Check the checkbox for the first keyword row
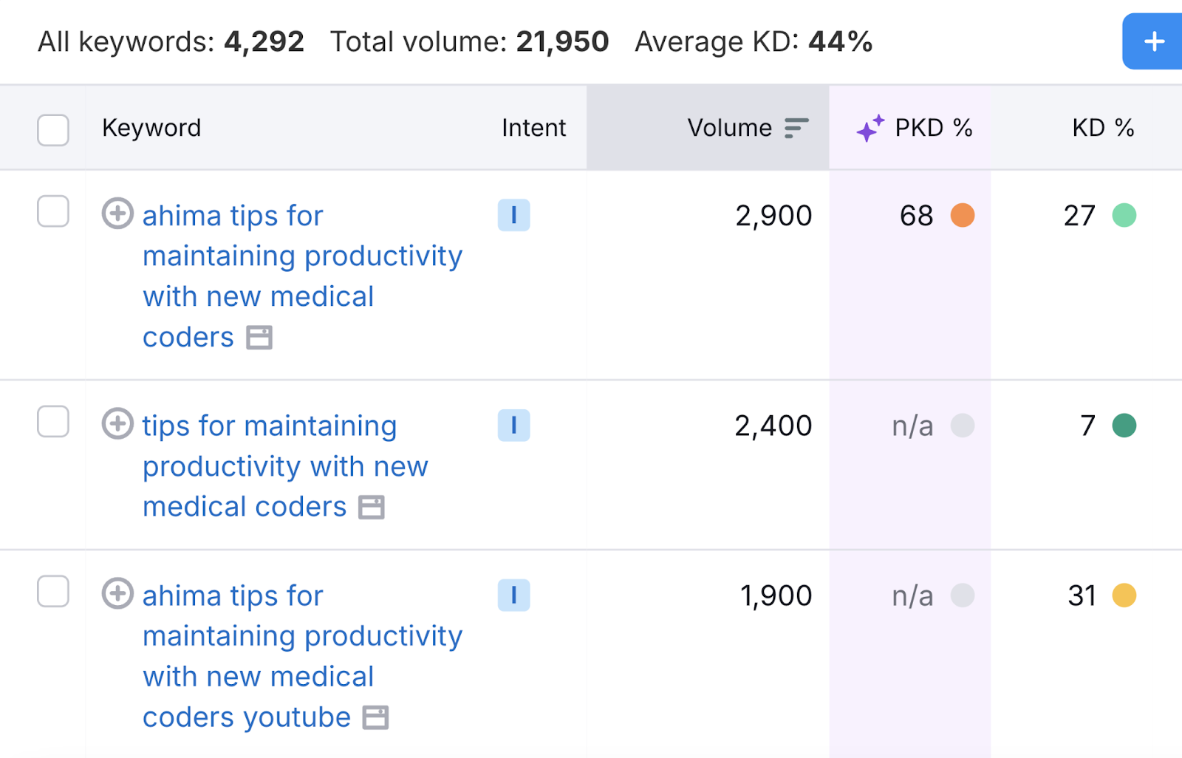The width and height of the screenshot is (1182, 758). pos(52,212)
